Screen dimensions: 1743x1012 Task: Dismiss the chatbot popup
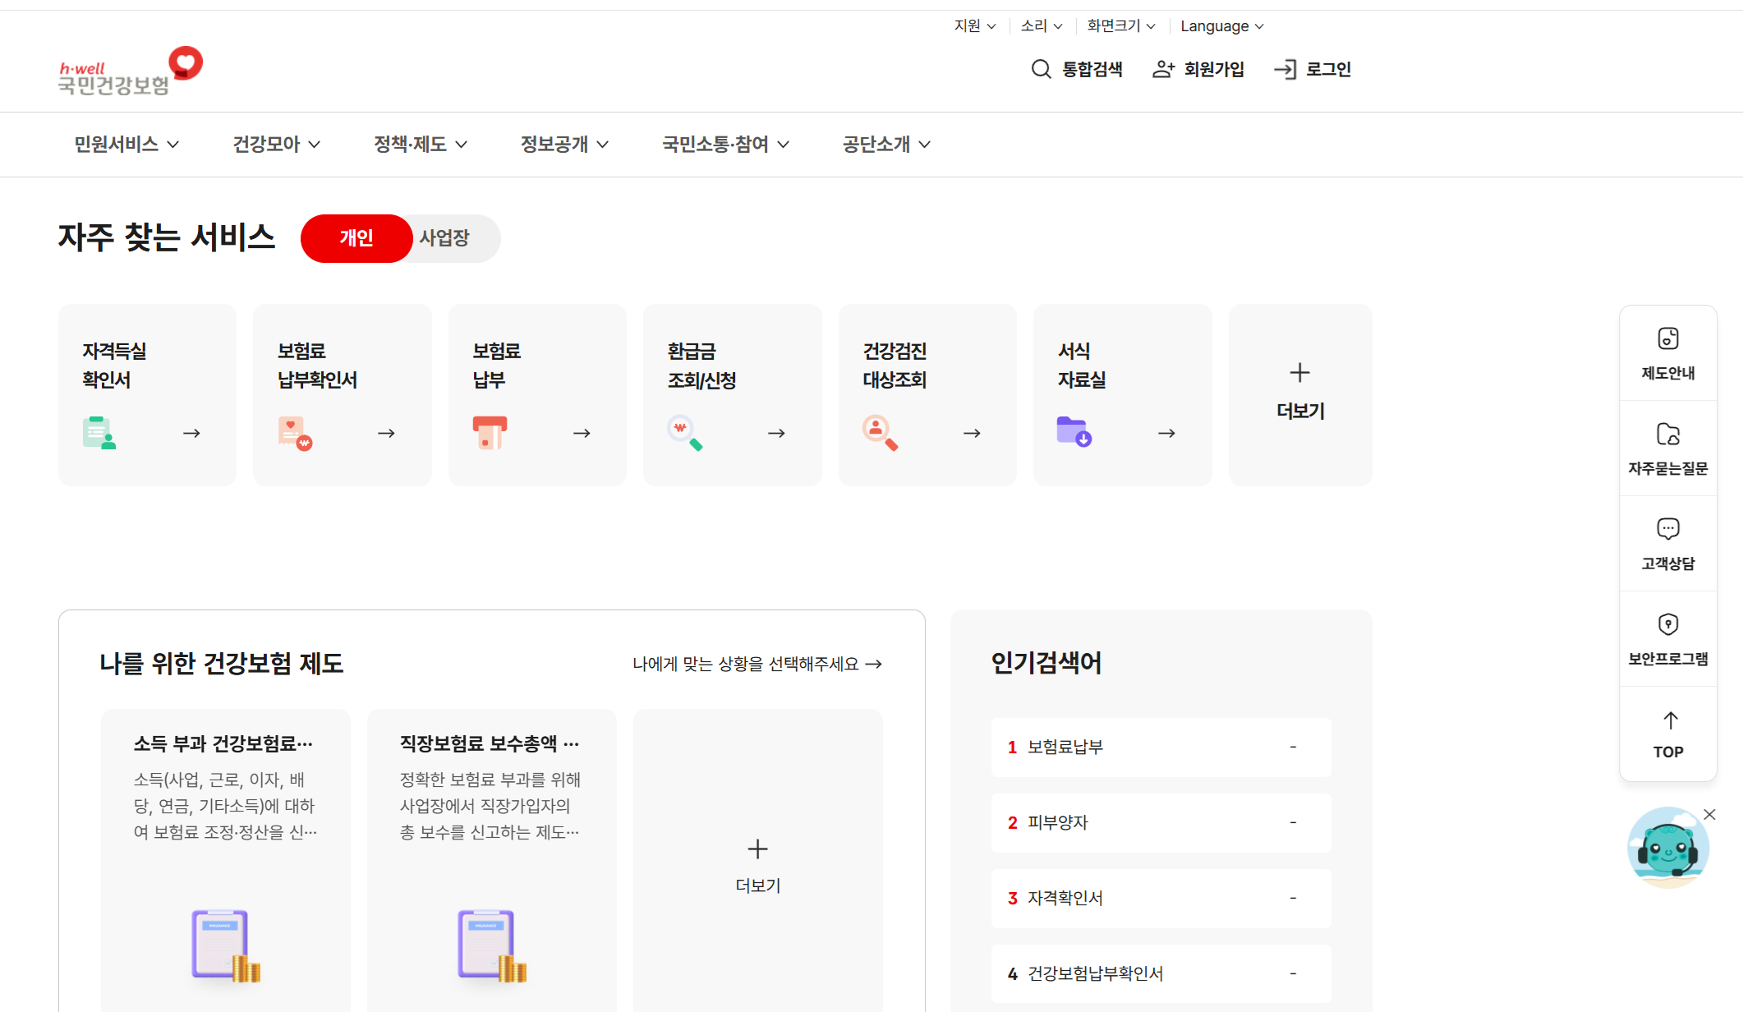(x=1709, y=814)
